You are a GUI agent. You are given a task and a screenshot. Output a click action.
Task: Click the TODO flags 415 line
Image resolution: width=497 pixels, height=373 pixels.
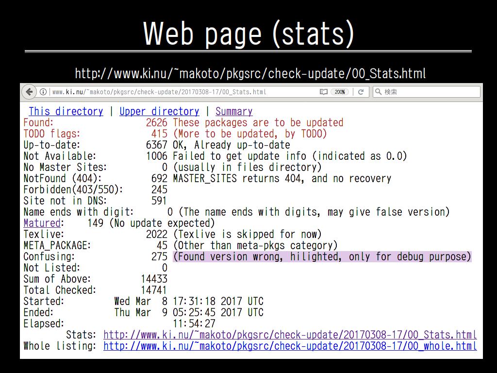175,134
